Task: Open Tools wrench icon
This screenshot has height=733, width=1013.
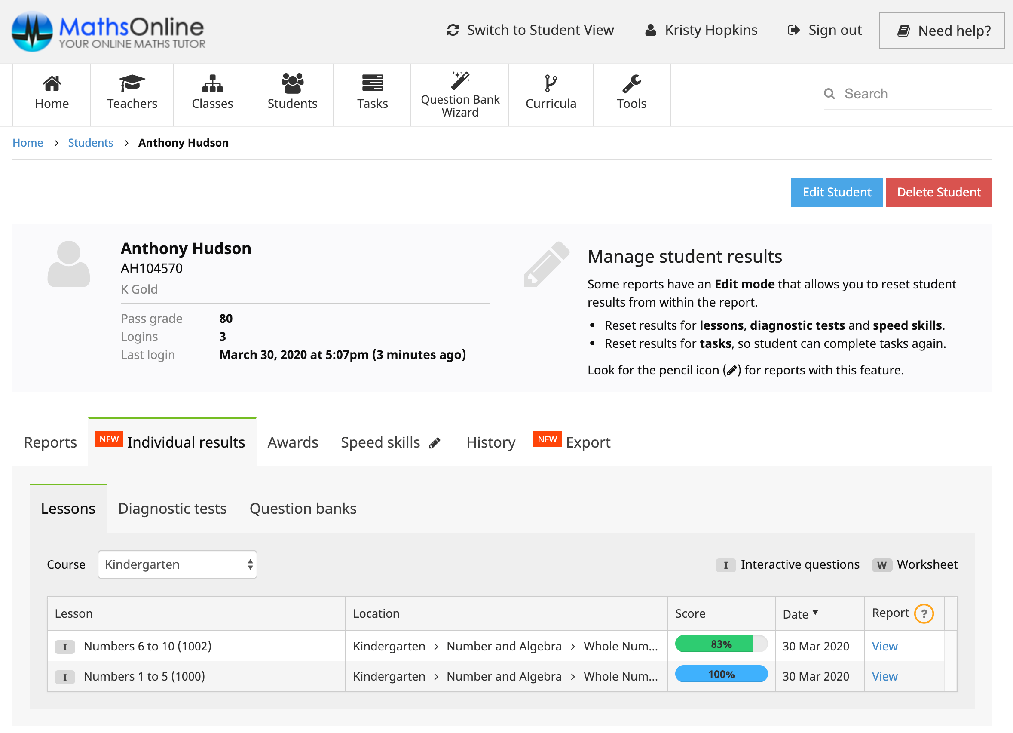Action: click(631, 83)
